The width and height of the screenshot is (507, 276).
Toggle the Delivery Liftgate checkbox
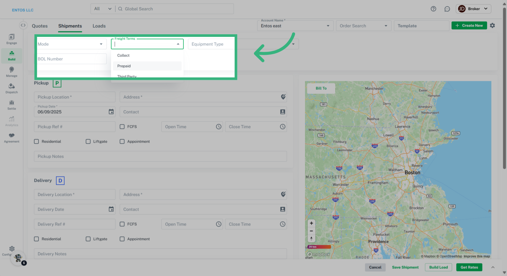88,239
